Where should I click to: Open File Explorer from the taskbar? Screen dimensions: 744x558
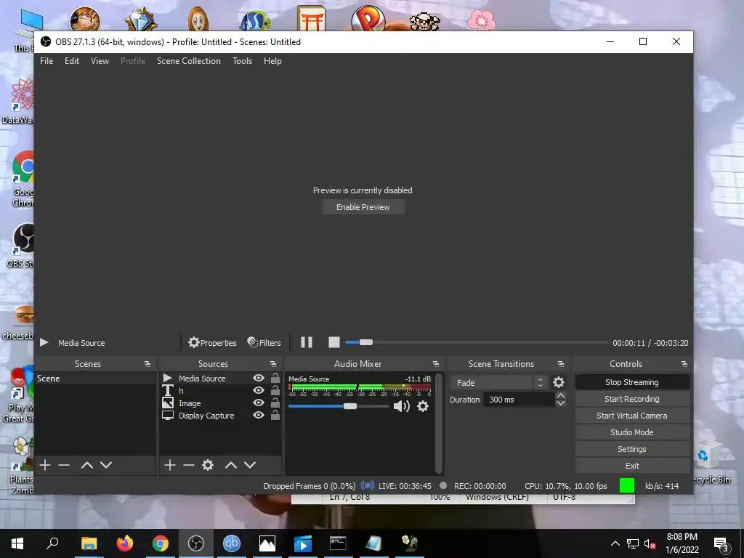(x=89, y=543)
